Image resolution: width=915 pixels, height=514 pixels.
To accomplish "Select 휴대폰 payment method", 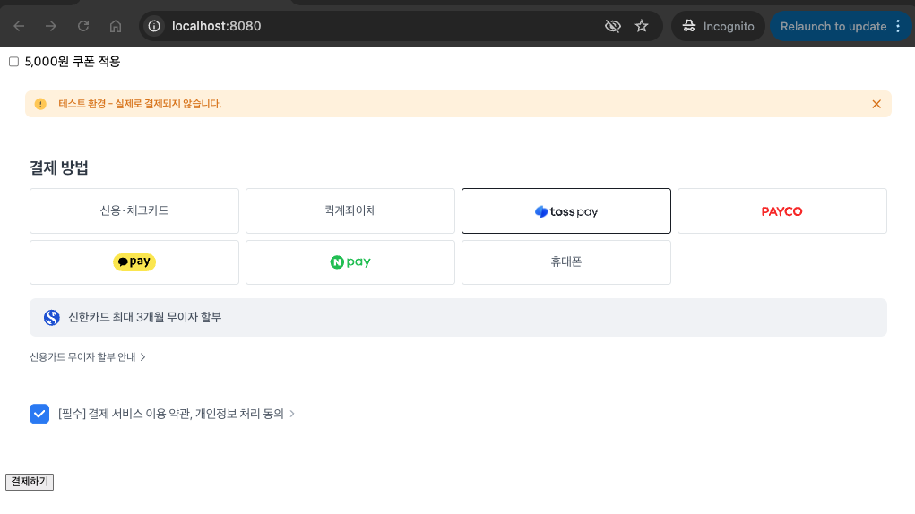I will click(566, 262).
